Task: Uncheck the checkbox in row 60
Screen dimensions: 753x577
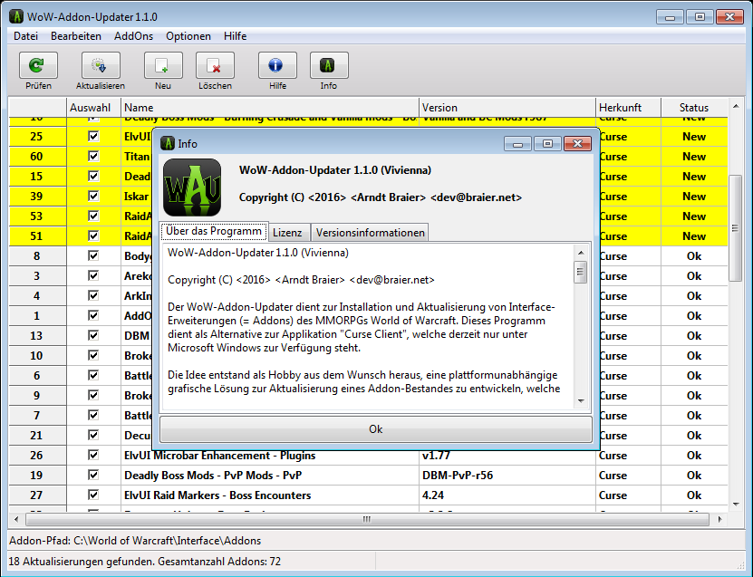Action: coord(93,156)
